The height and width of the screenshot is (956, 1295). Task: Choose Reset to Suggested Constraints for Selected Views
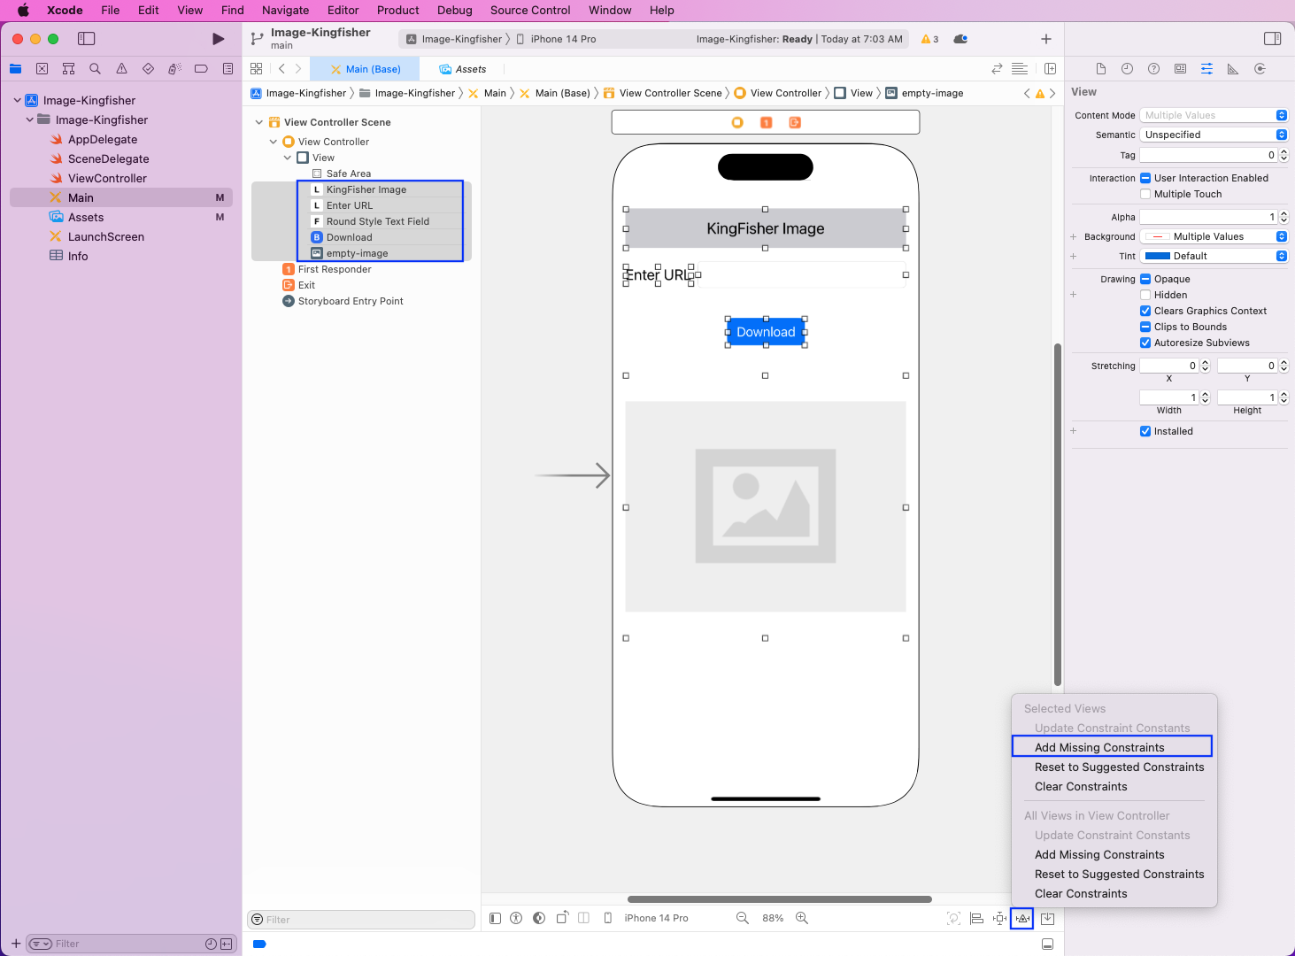coord(1119,767)
